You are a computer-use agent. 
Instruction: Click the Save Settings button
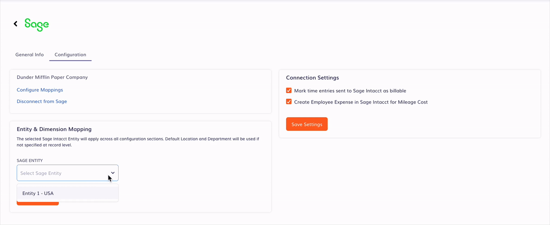pyautogui.click(x=307, y=124)
